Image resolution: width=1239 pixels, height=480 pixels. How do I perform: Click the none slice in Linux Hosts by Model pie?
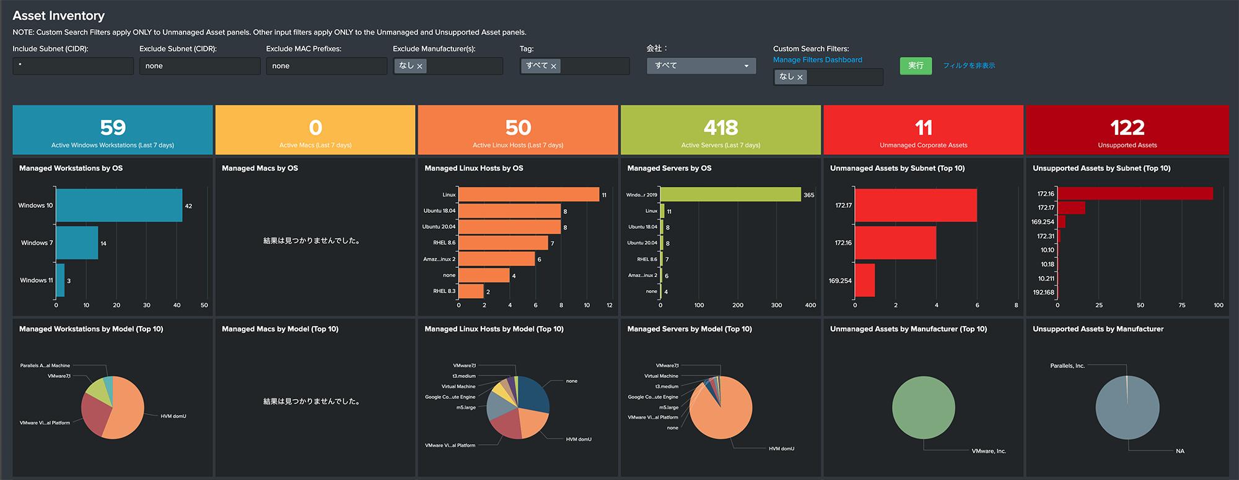534,394
